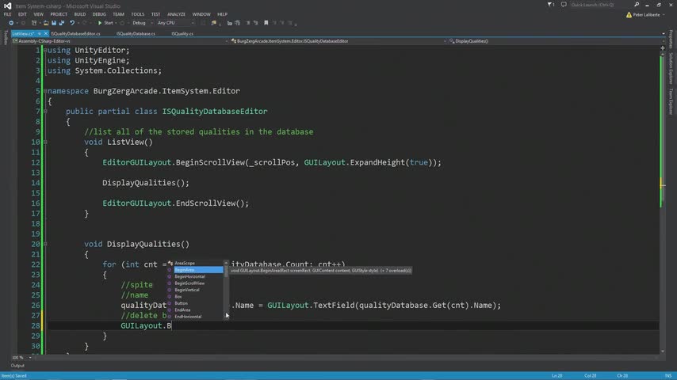The image size is (677, 380).
Task: Click the Visual Studio logo icon
Action: pyautogui.click(x=7, y=6)
